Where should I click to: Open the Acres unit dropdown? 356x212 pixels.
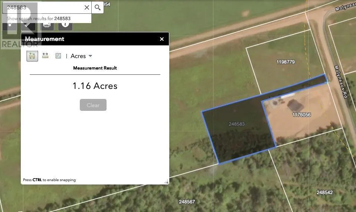81,56
